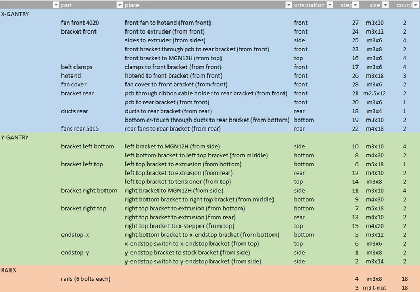The width and height of the screenshot is (420, 292).
Task: Select 'left bottom bracket to left top bracket' cell
Action: [196, 155]
